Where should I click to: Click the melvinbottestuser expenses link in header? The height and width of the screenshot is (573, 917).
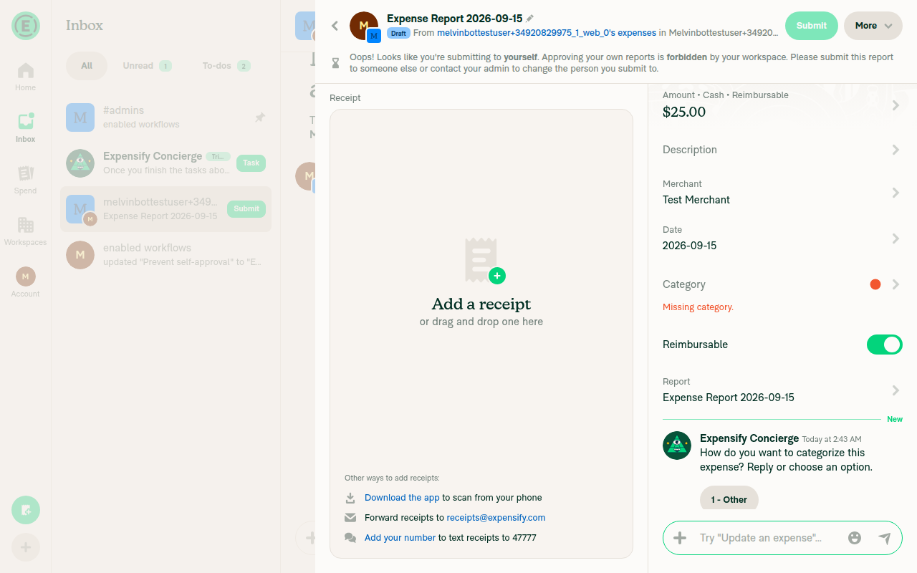coord(547,33)
